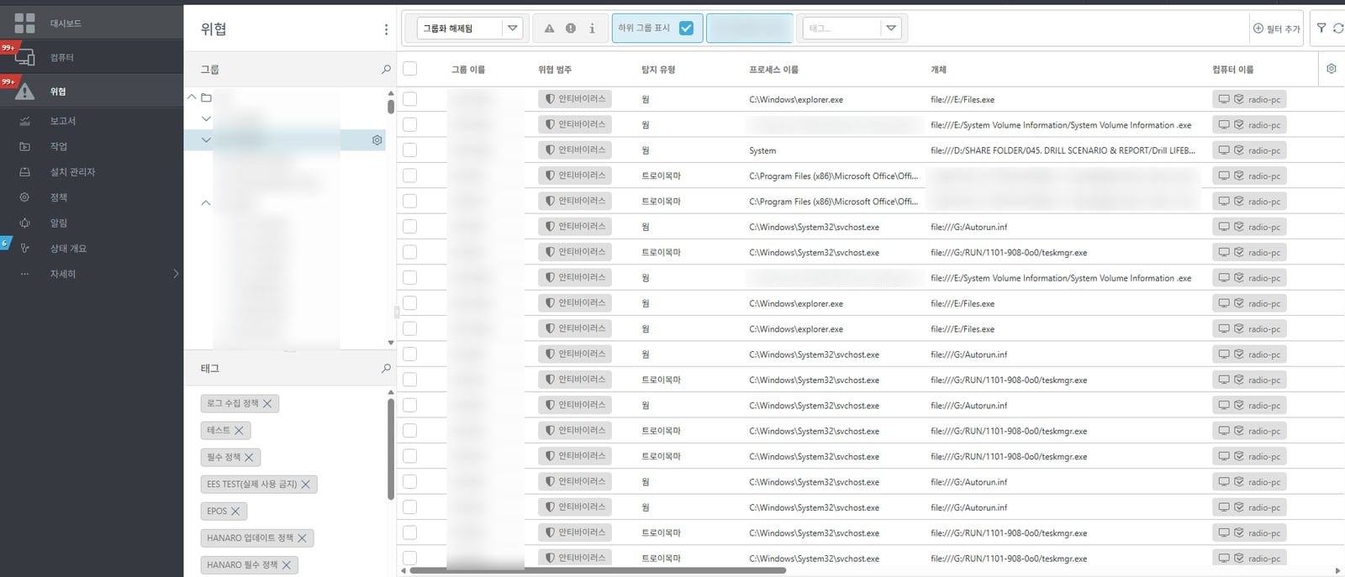This screenshot has height=577, width=1345.
Task: Open the 대시보드 dashboard grid icon
Action: pyautogui.click(x=24, y=23)
